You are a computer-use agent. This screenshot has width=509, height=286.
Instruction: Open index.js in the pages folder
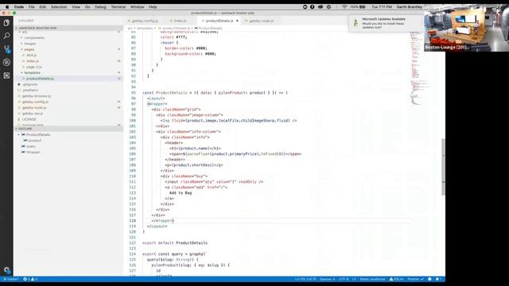pyautogui.click(x=33, y=61)
